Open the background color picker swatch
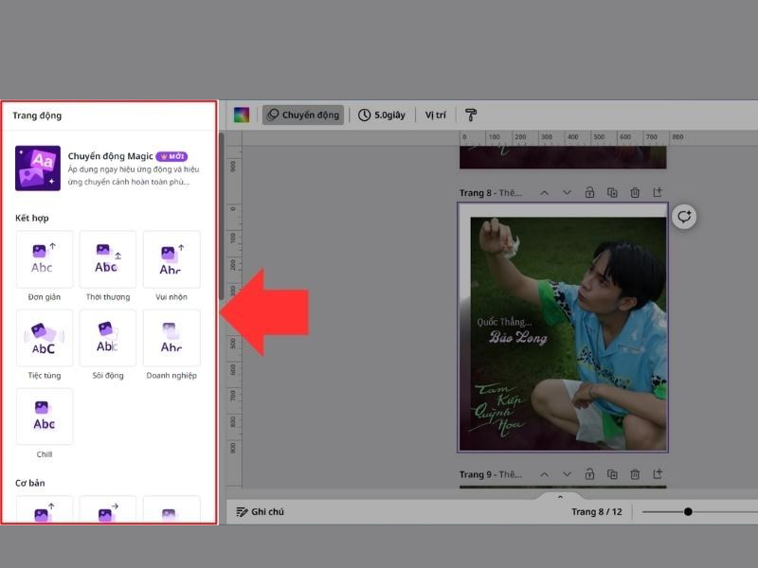The image size is (758, 568). click(242, 115)
